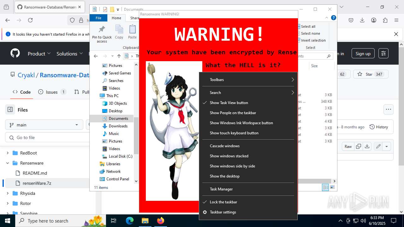
Task: Open edit options dropdown arrow
Action: (x=387, y=146)
